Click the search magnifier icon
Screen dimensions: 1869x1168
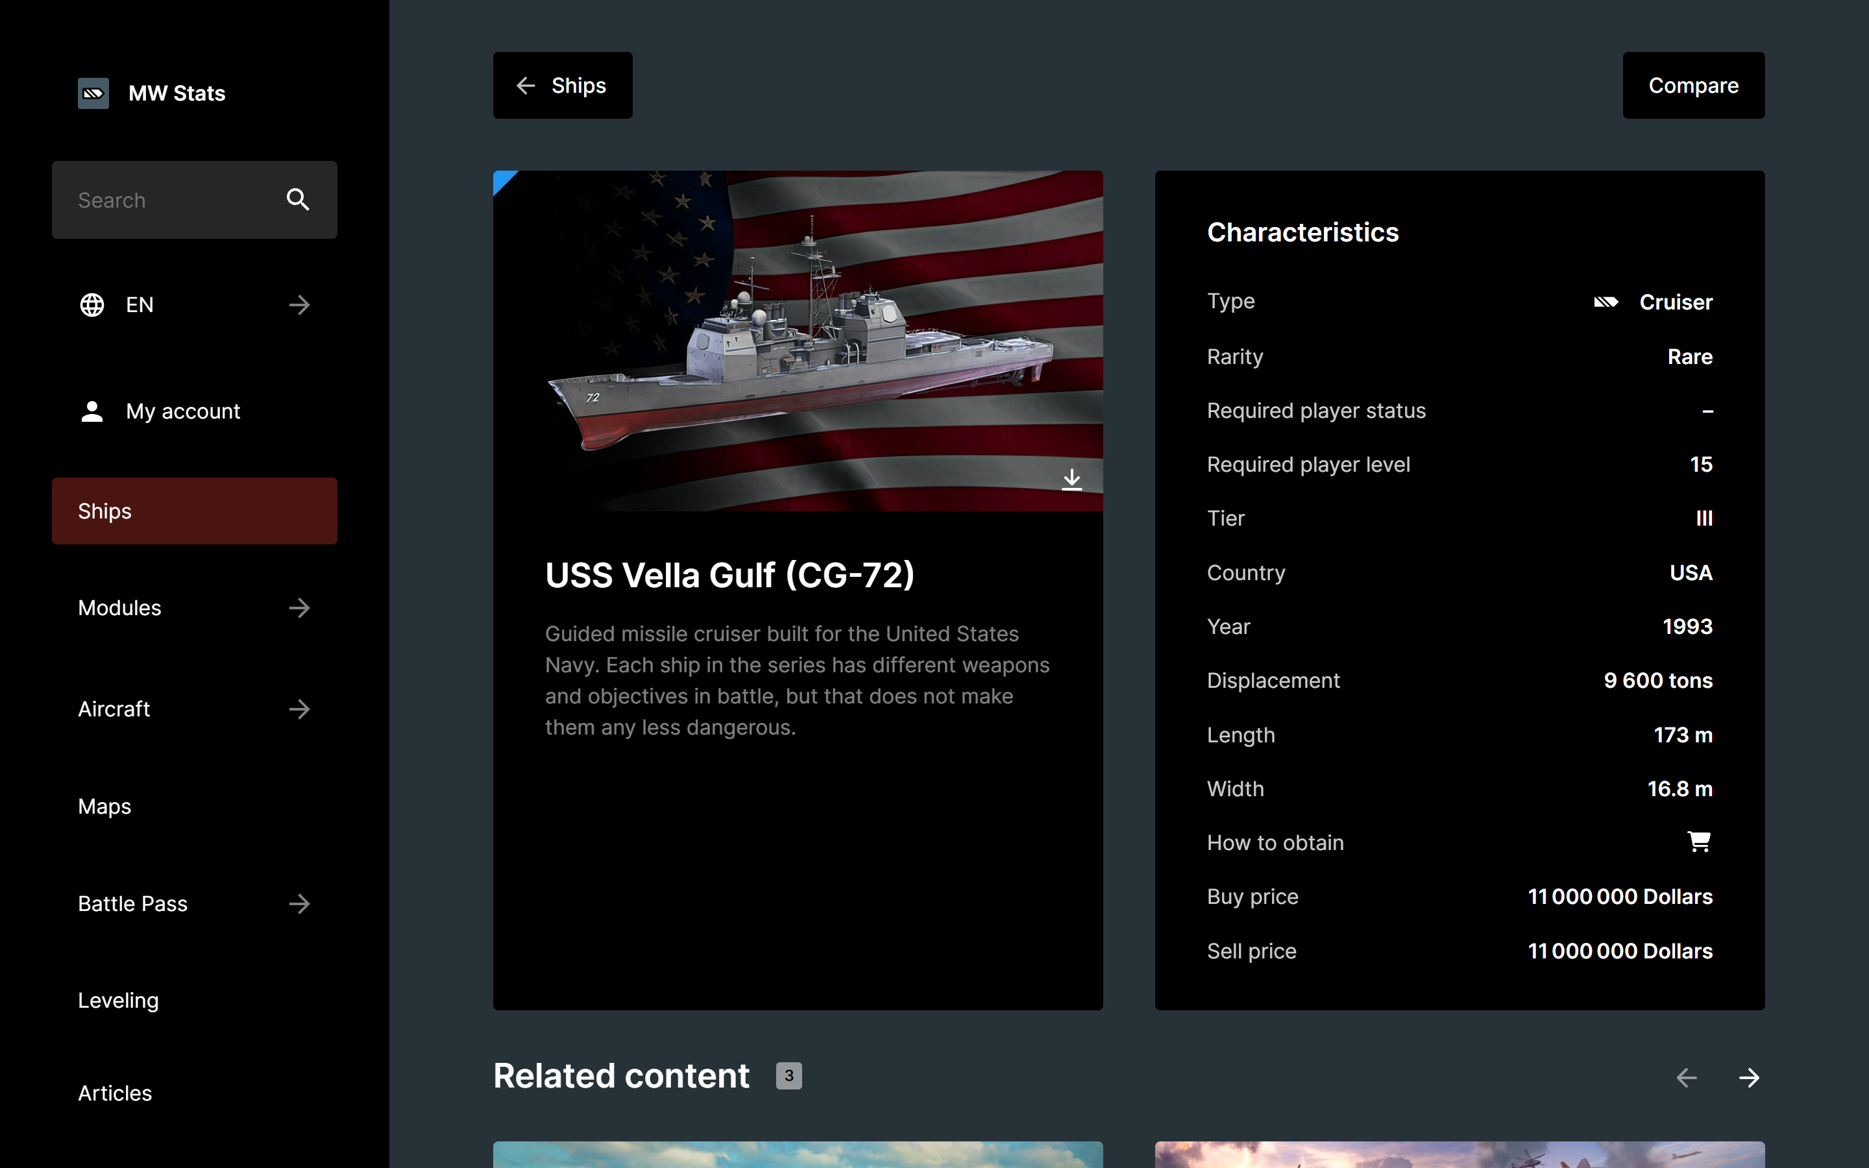(298, 200)
